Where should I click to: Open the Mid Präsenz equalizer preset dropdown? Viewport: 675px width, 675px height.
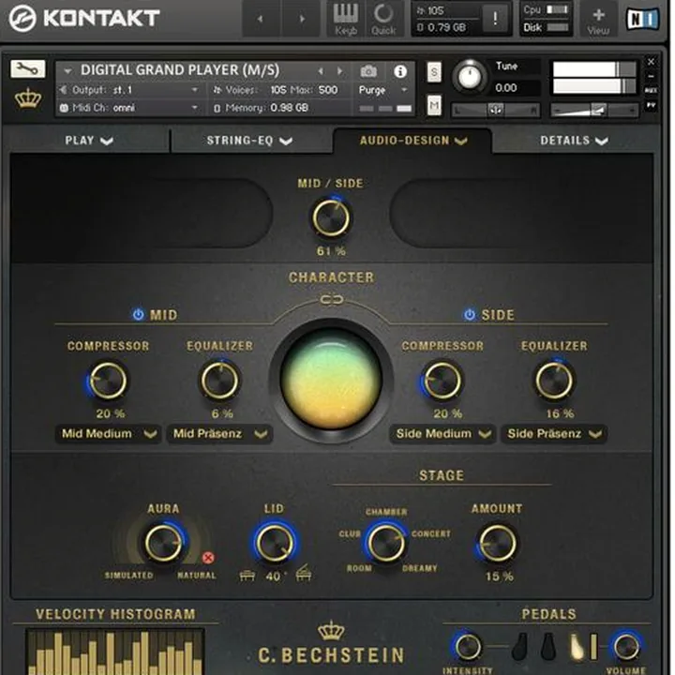click(x=220, y=434)
